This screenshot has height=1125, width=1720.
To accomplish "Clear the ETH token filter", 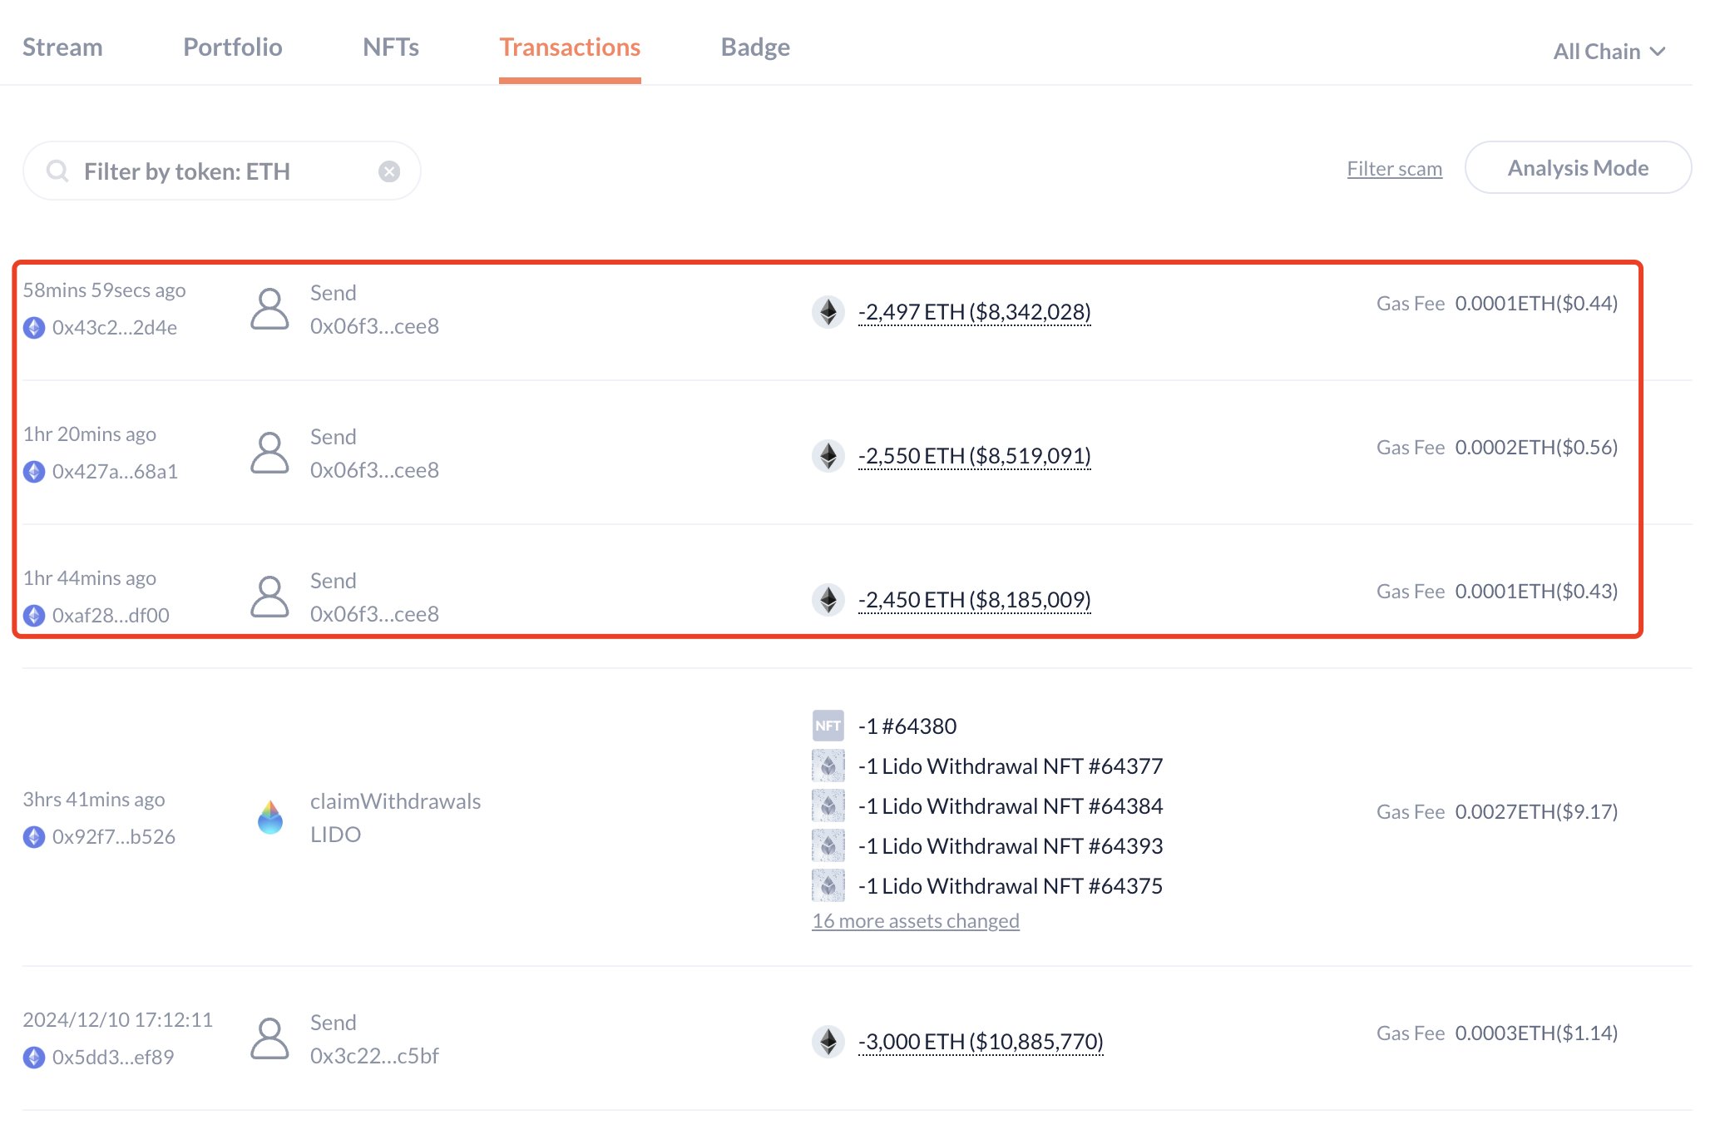I will coord(389,171).
